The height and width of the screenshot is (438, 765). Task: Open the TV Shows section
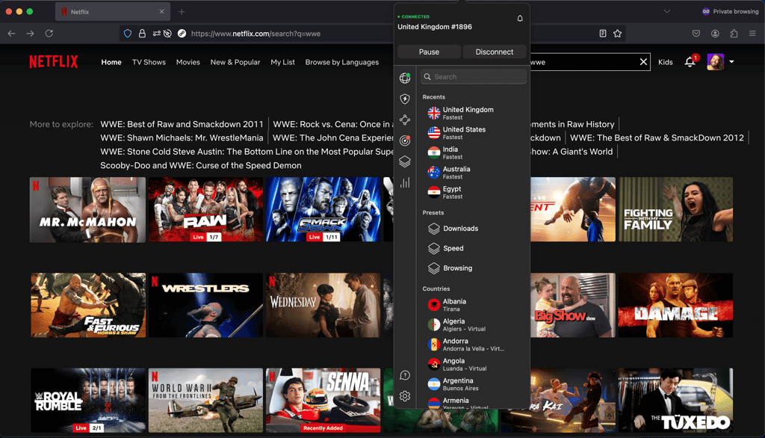pyautogui.click(x=149, y=62)
